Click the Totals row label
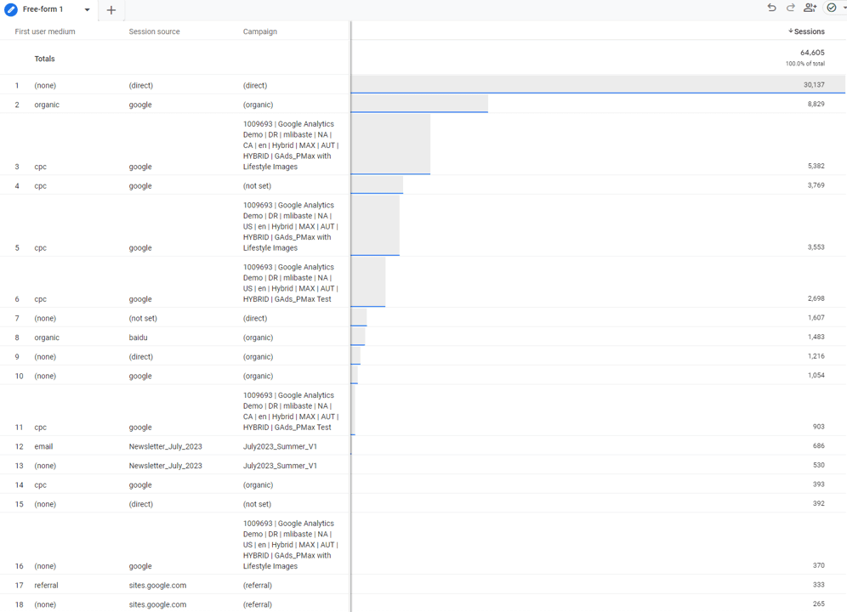 click(44, 59)
